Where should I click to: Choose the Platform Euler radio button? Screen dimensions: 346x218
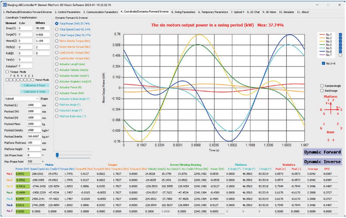point(57,116)
